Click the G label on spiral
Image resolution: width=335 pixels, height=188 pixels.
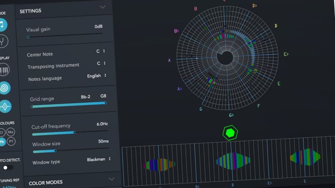201,109
